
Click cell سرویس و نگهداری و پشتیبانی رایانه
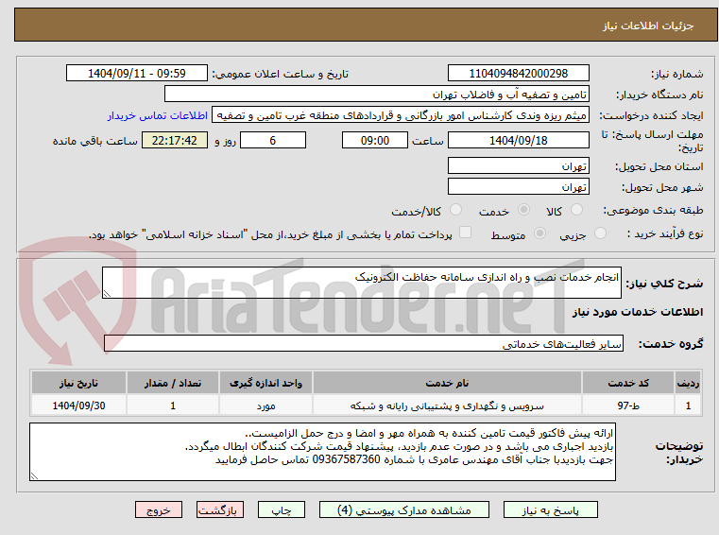pyautogui.click(x=447, y=406)
